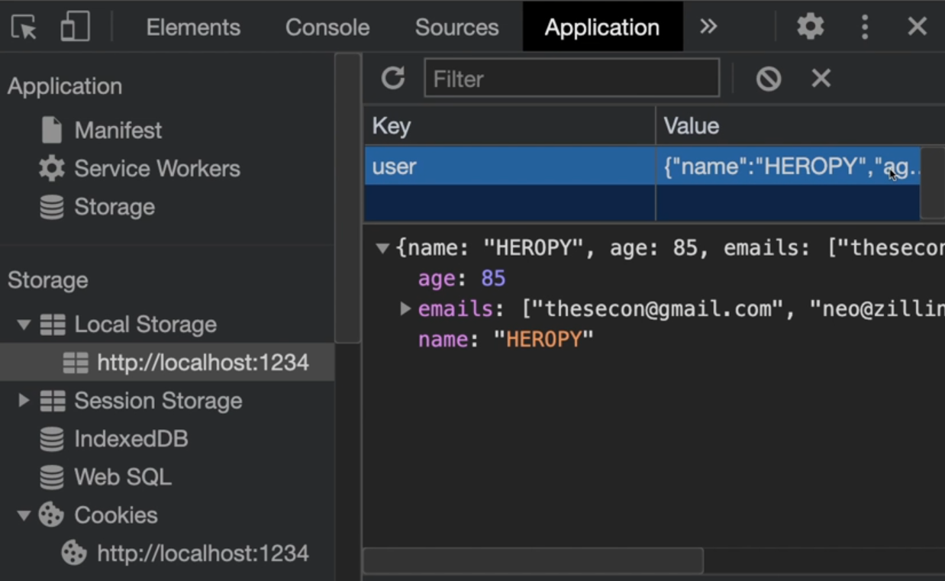Click the Filter input field
The width and height of the screenshot is (945, 581).
pyautogui.click(x=572, y=78)
